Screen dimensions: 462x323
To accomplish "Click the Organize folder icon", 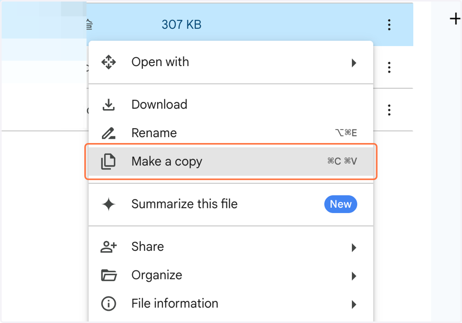I will [109, 275].
